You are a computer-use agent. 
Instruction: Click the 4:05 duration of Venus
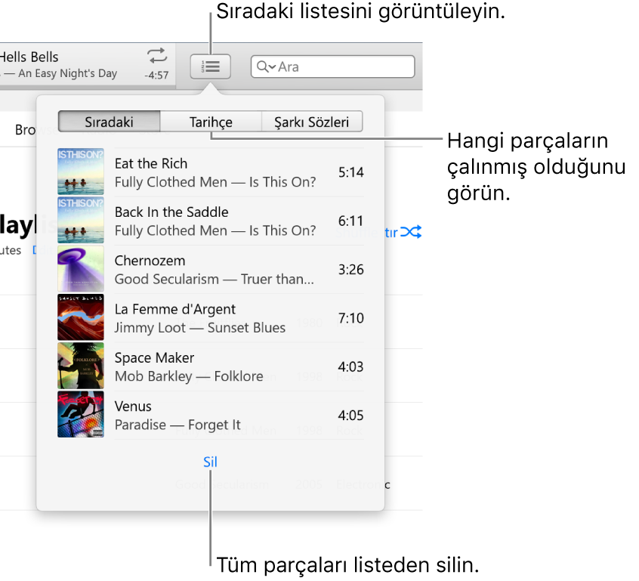pyautogui.click(x=351, y=415)
